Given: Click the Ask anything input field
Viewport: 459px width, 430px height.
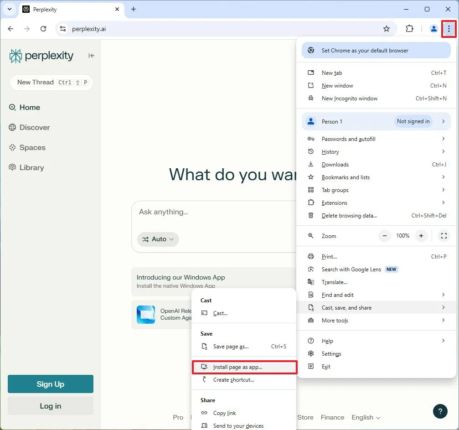Looking at the screenshot, I should [205, 212].
